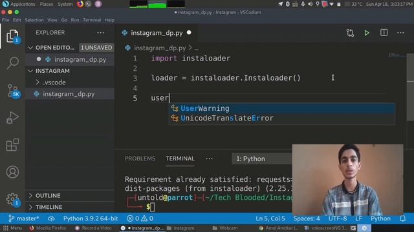
Task: Click the synchronize changes cloud icon
Action: pyautogui.click(x=51, y=218)
